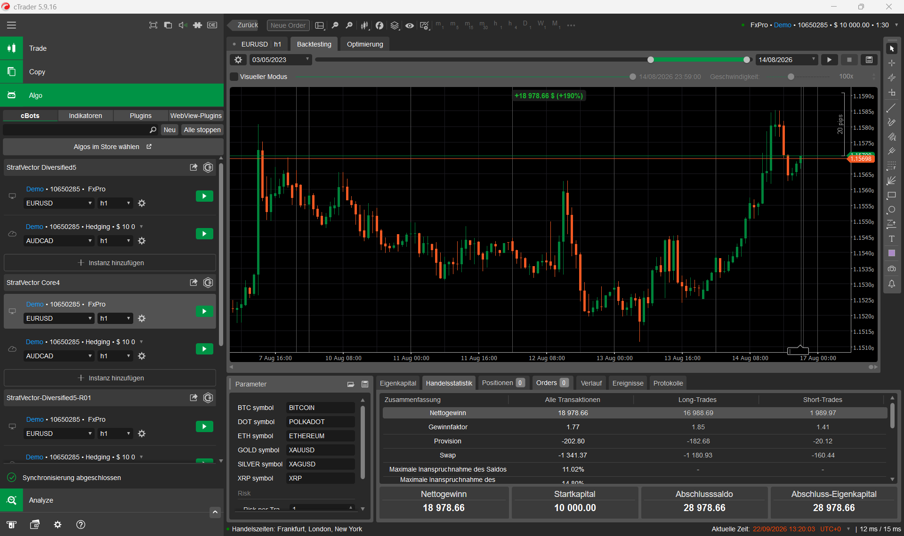This screenshot has height=536, width=904.
Task: Open the FxPro account dropdown at top right
Action: pyautogui.click(x=896, y=25)
